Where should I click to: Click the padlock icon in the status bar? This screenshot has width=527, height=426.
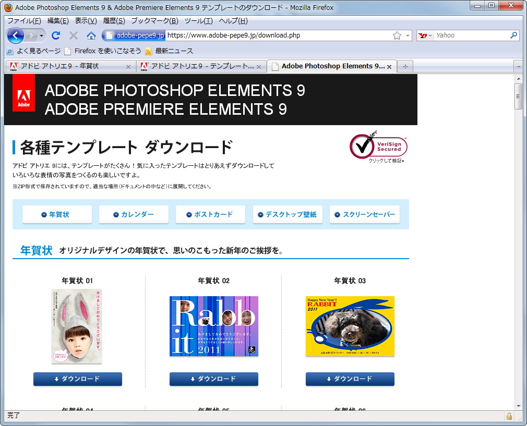point(509,416)
